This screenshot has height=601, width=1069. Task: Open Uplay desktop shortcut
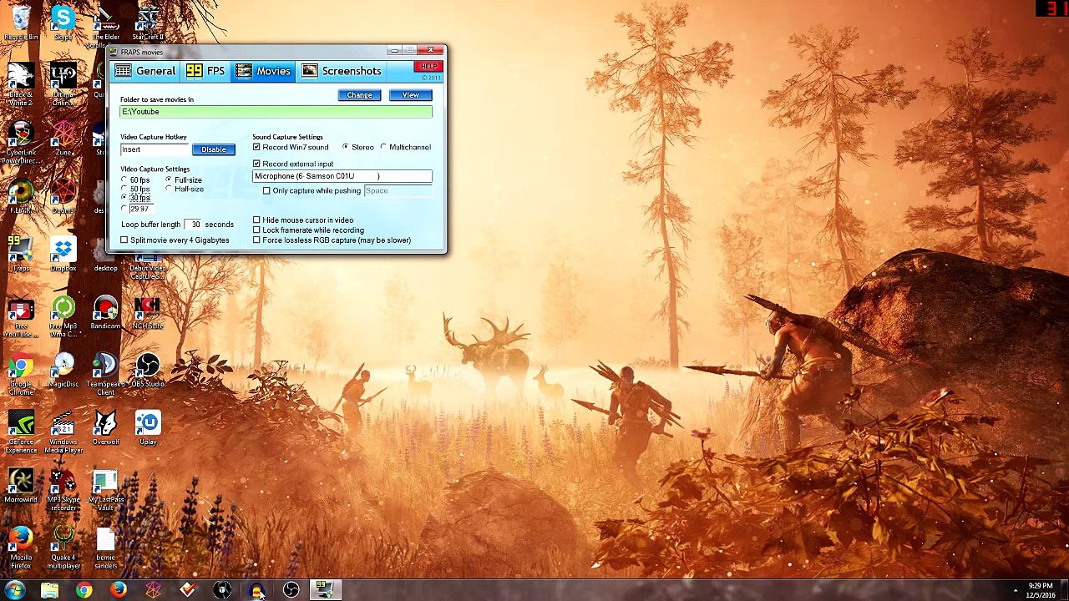point(148,428)
